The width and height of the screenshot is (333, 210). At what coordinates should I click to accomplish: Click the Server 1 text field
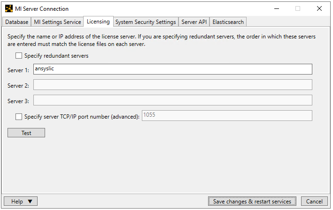(172, 69)
